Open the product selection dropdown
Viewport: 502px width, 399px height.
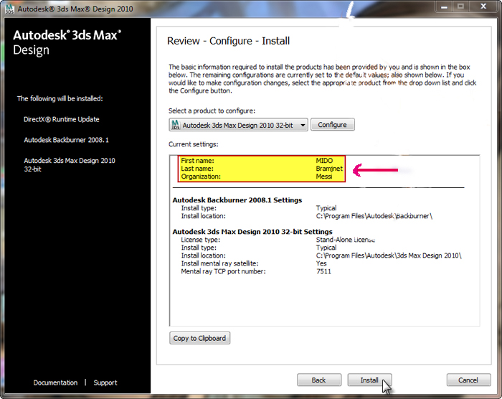(303, 125)
